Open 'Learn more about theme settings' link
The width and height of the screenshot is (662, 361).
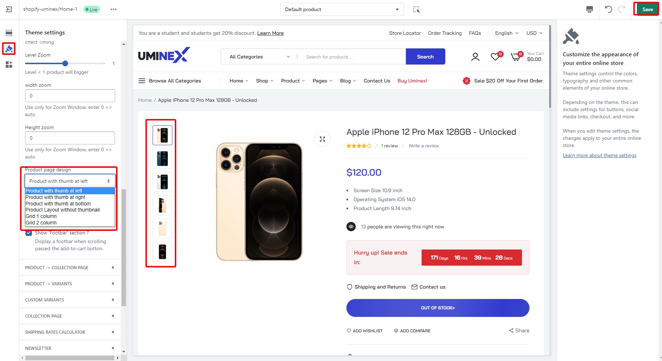[x=599, y=155]
